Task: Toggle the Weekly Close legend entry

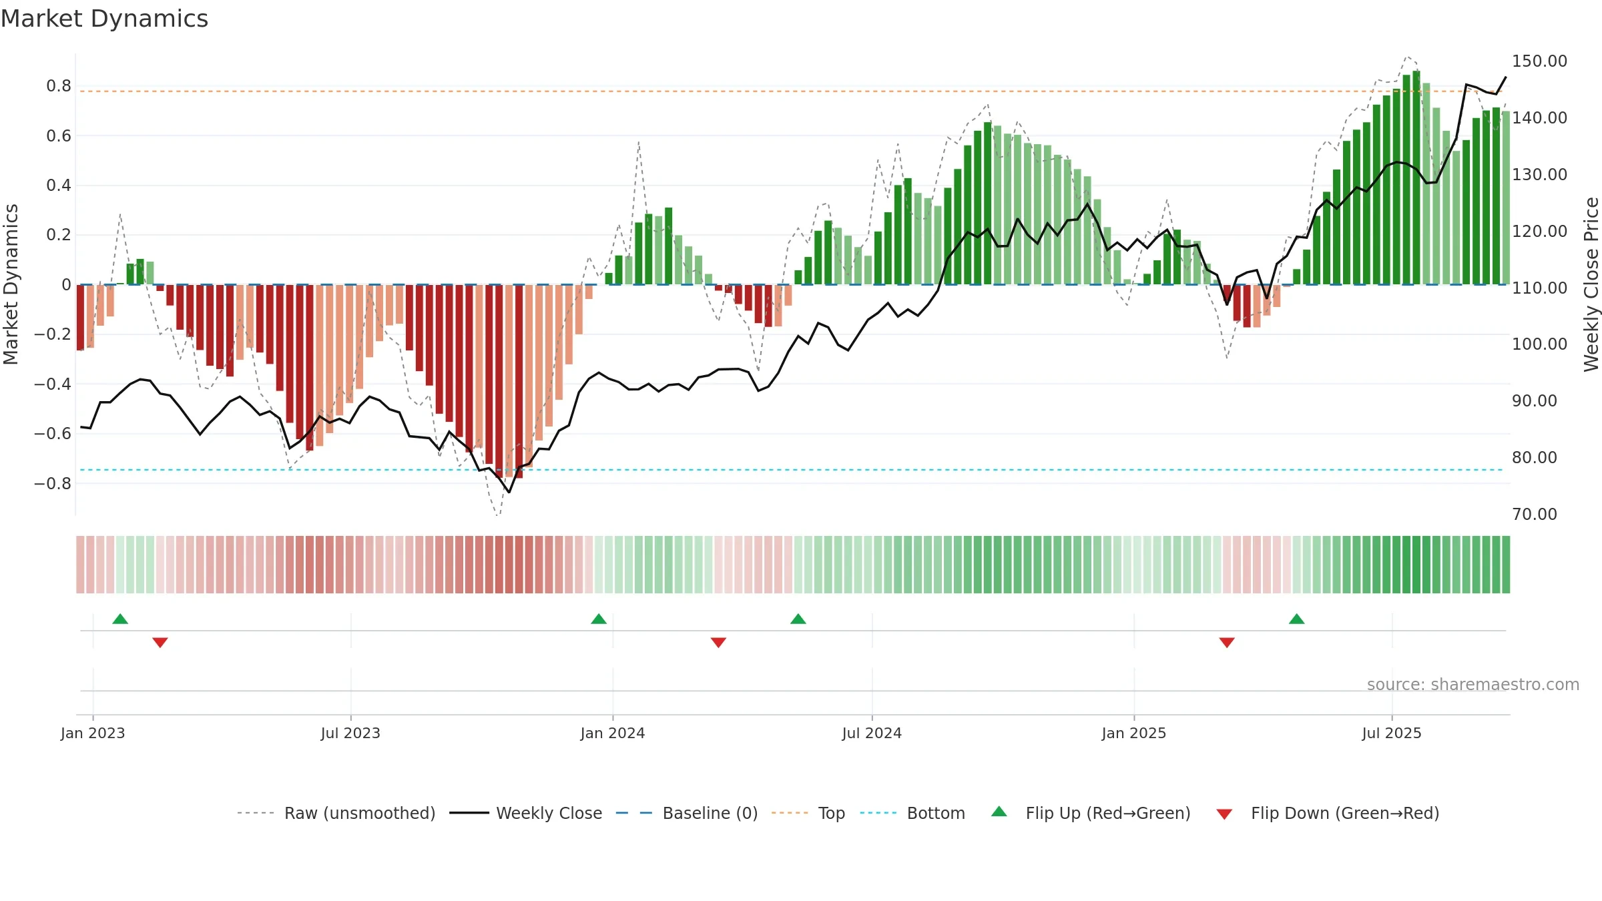Action: tap(525, 813)
